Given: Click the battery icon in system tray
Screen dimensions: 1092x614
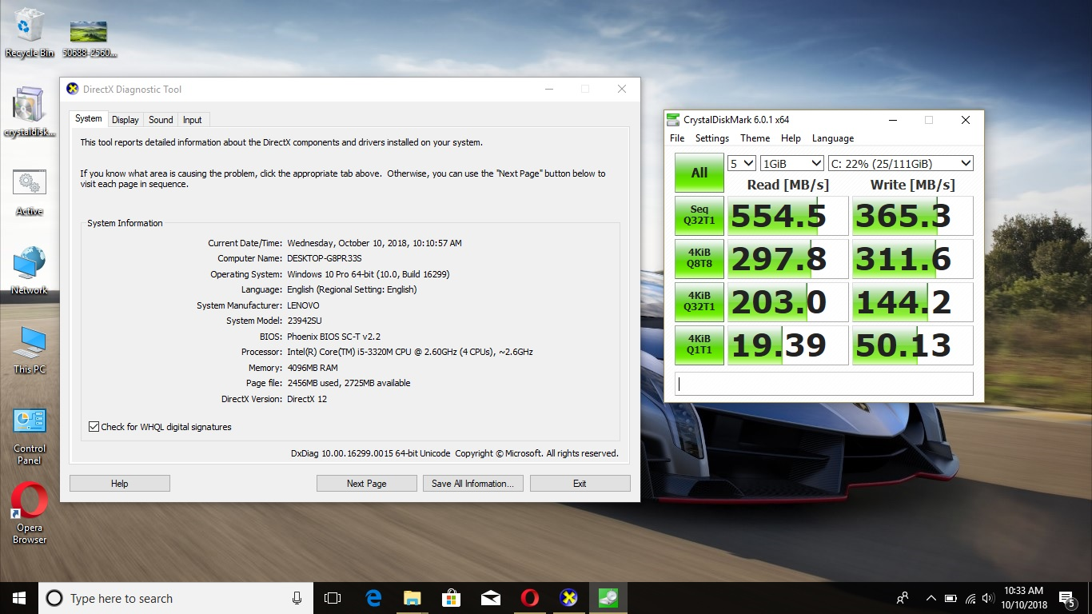Looking at the screenshot, I should click(x=951, y=598).
